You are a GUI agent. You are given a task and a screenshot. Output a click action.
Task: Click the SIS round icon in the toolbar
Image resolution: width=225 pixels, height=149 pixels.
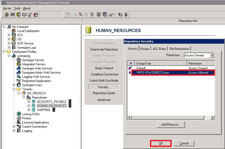(x=18, y=15)
